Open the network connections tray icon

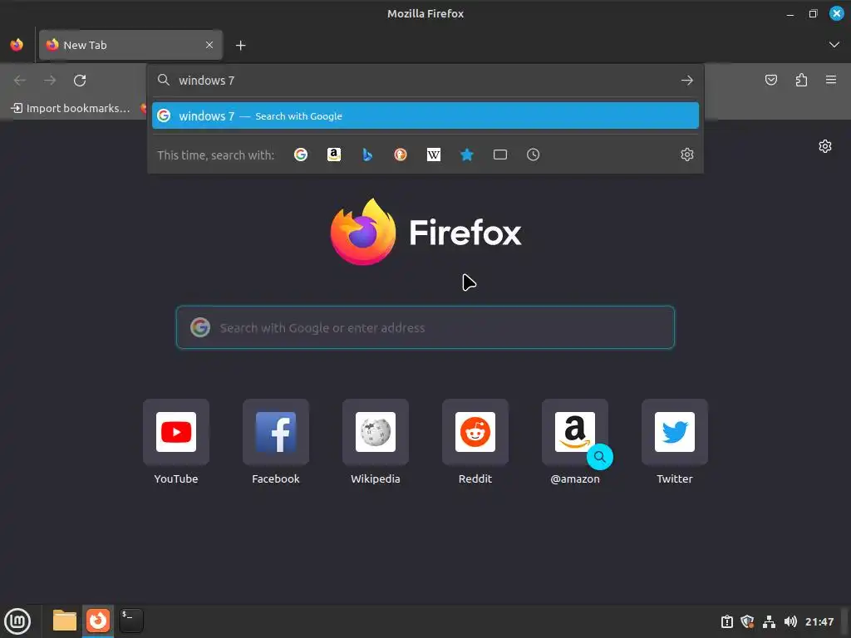[769, 621]
